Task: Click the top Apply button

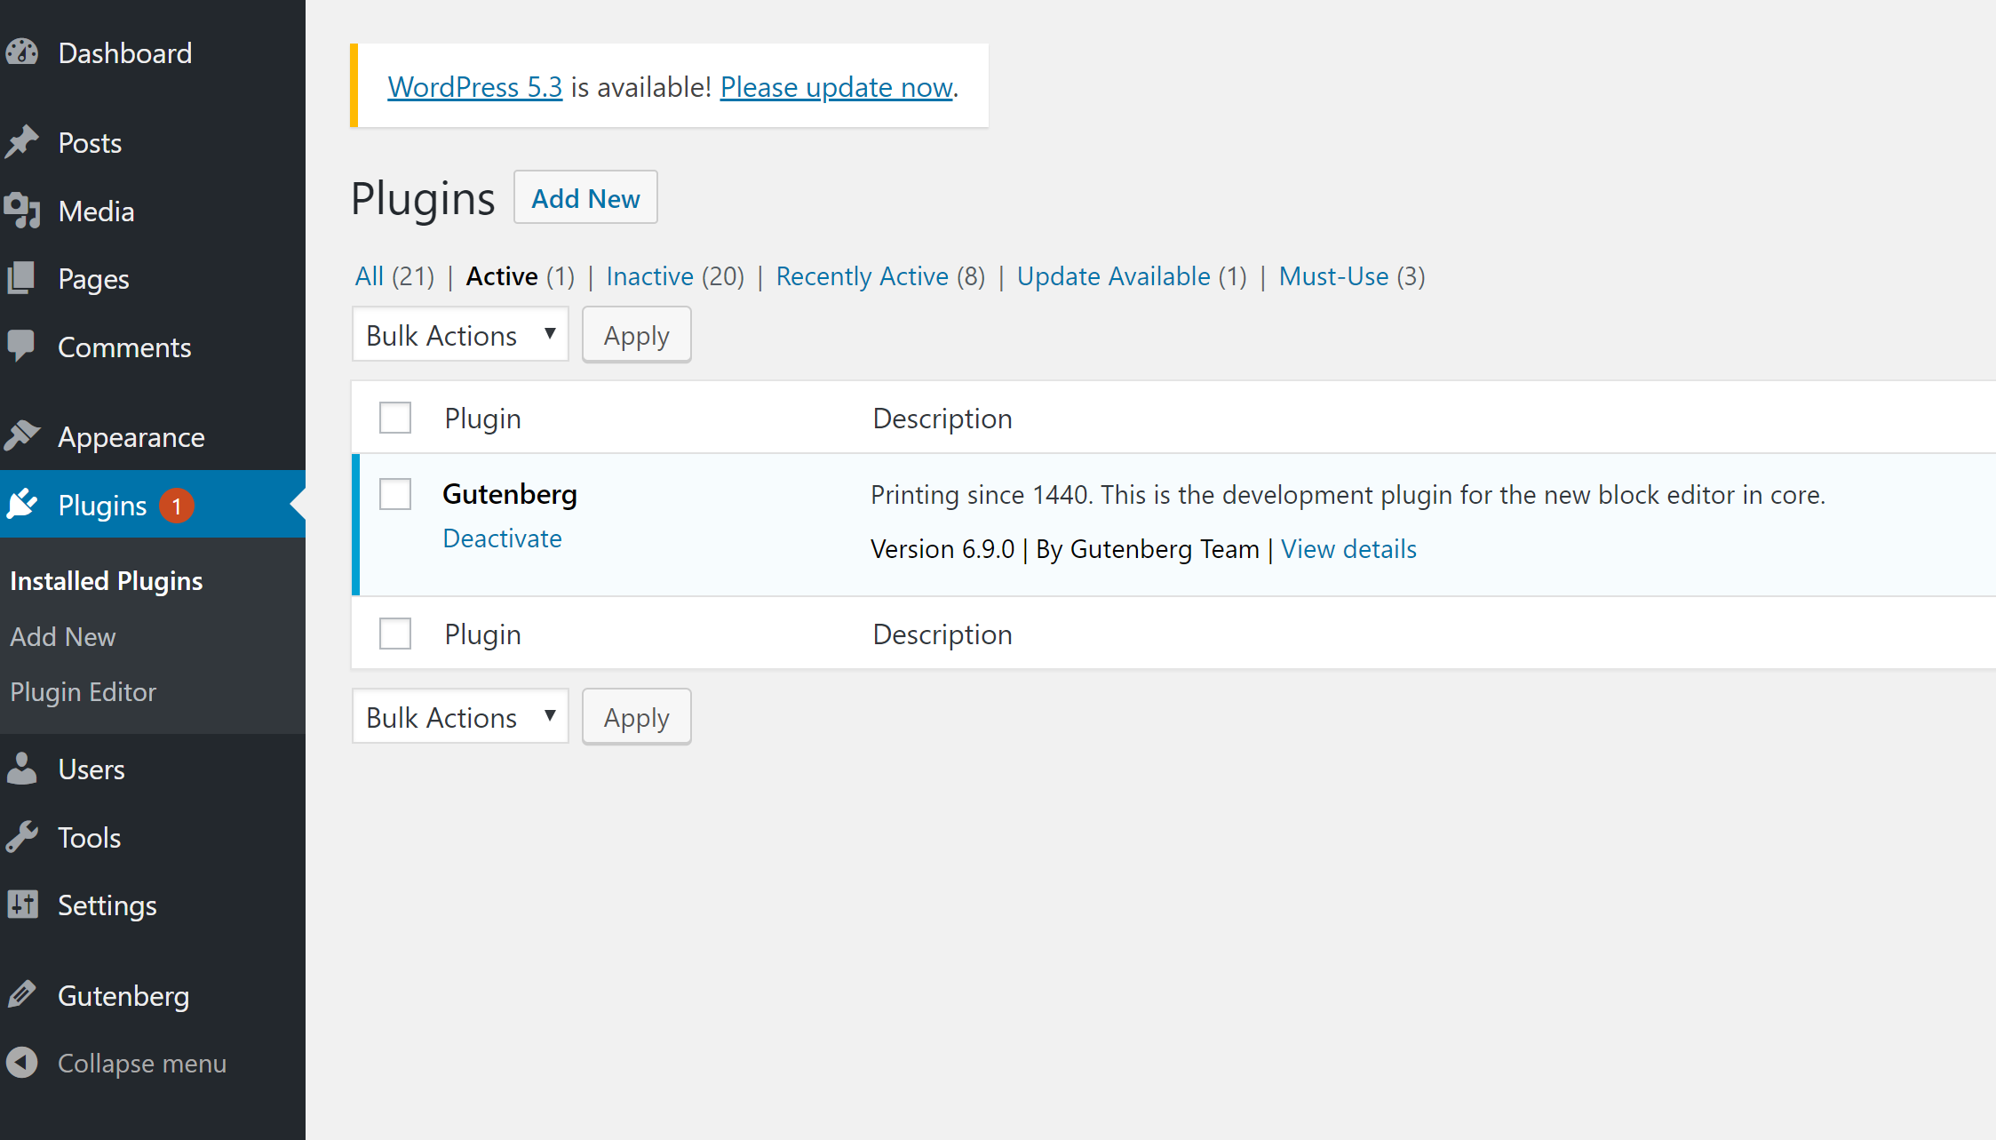Action: click(x=636, y=335)
